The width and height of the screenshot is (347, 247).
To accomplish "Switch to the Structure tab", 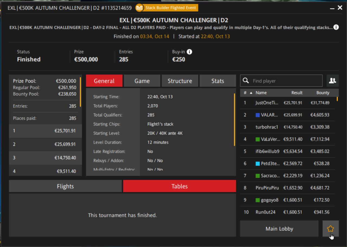I will (180, 81).
